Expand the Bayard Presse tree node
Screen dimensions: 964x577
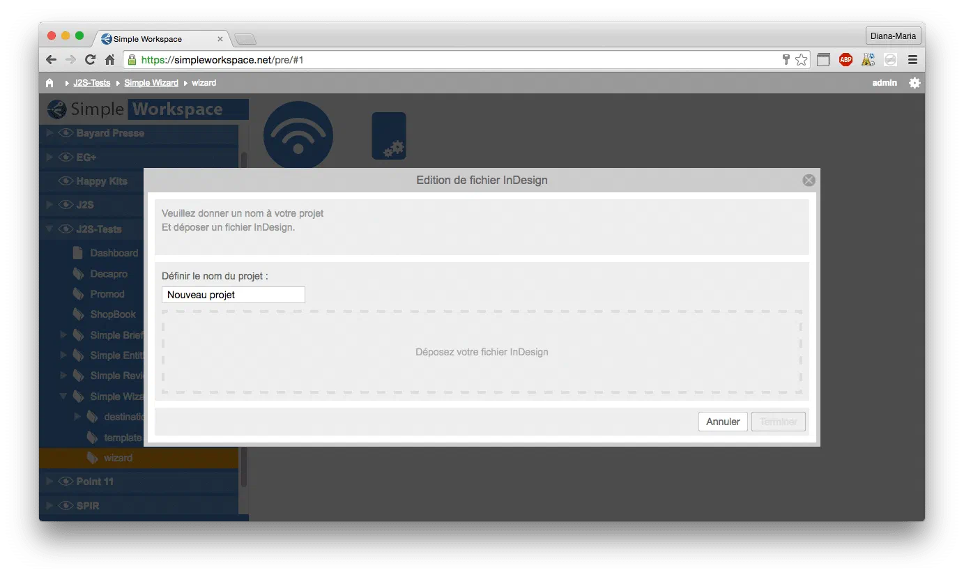pos(49,133)
